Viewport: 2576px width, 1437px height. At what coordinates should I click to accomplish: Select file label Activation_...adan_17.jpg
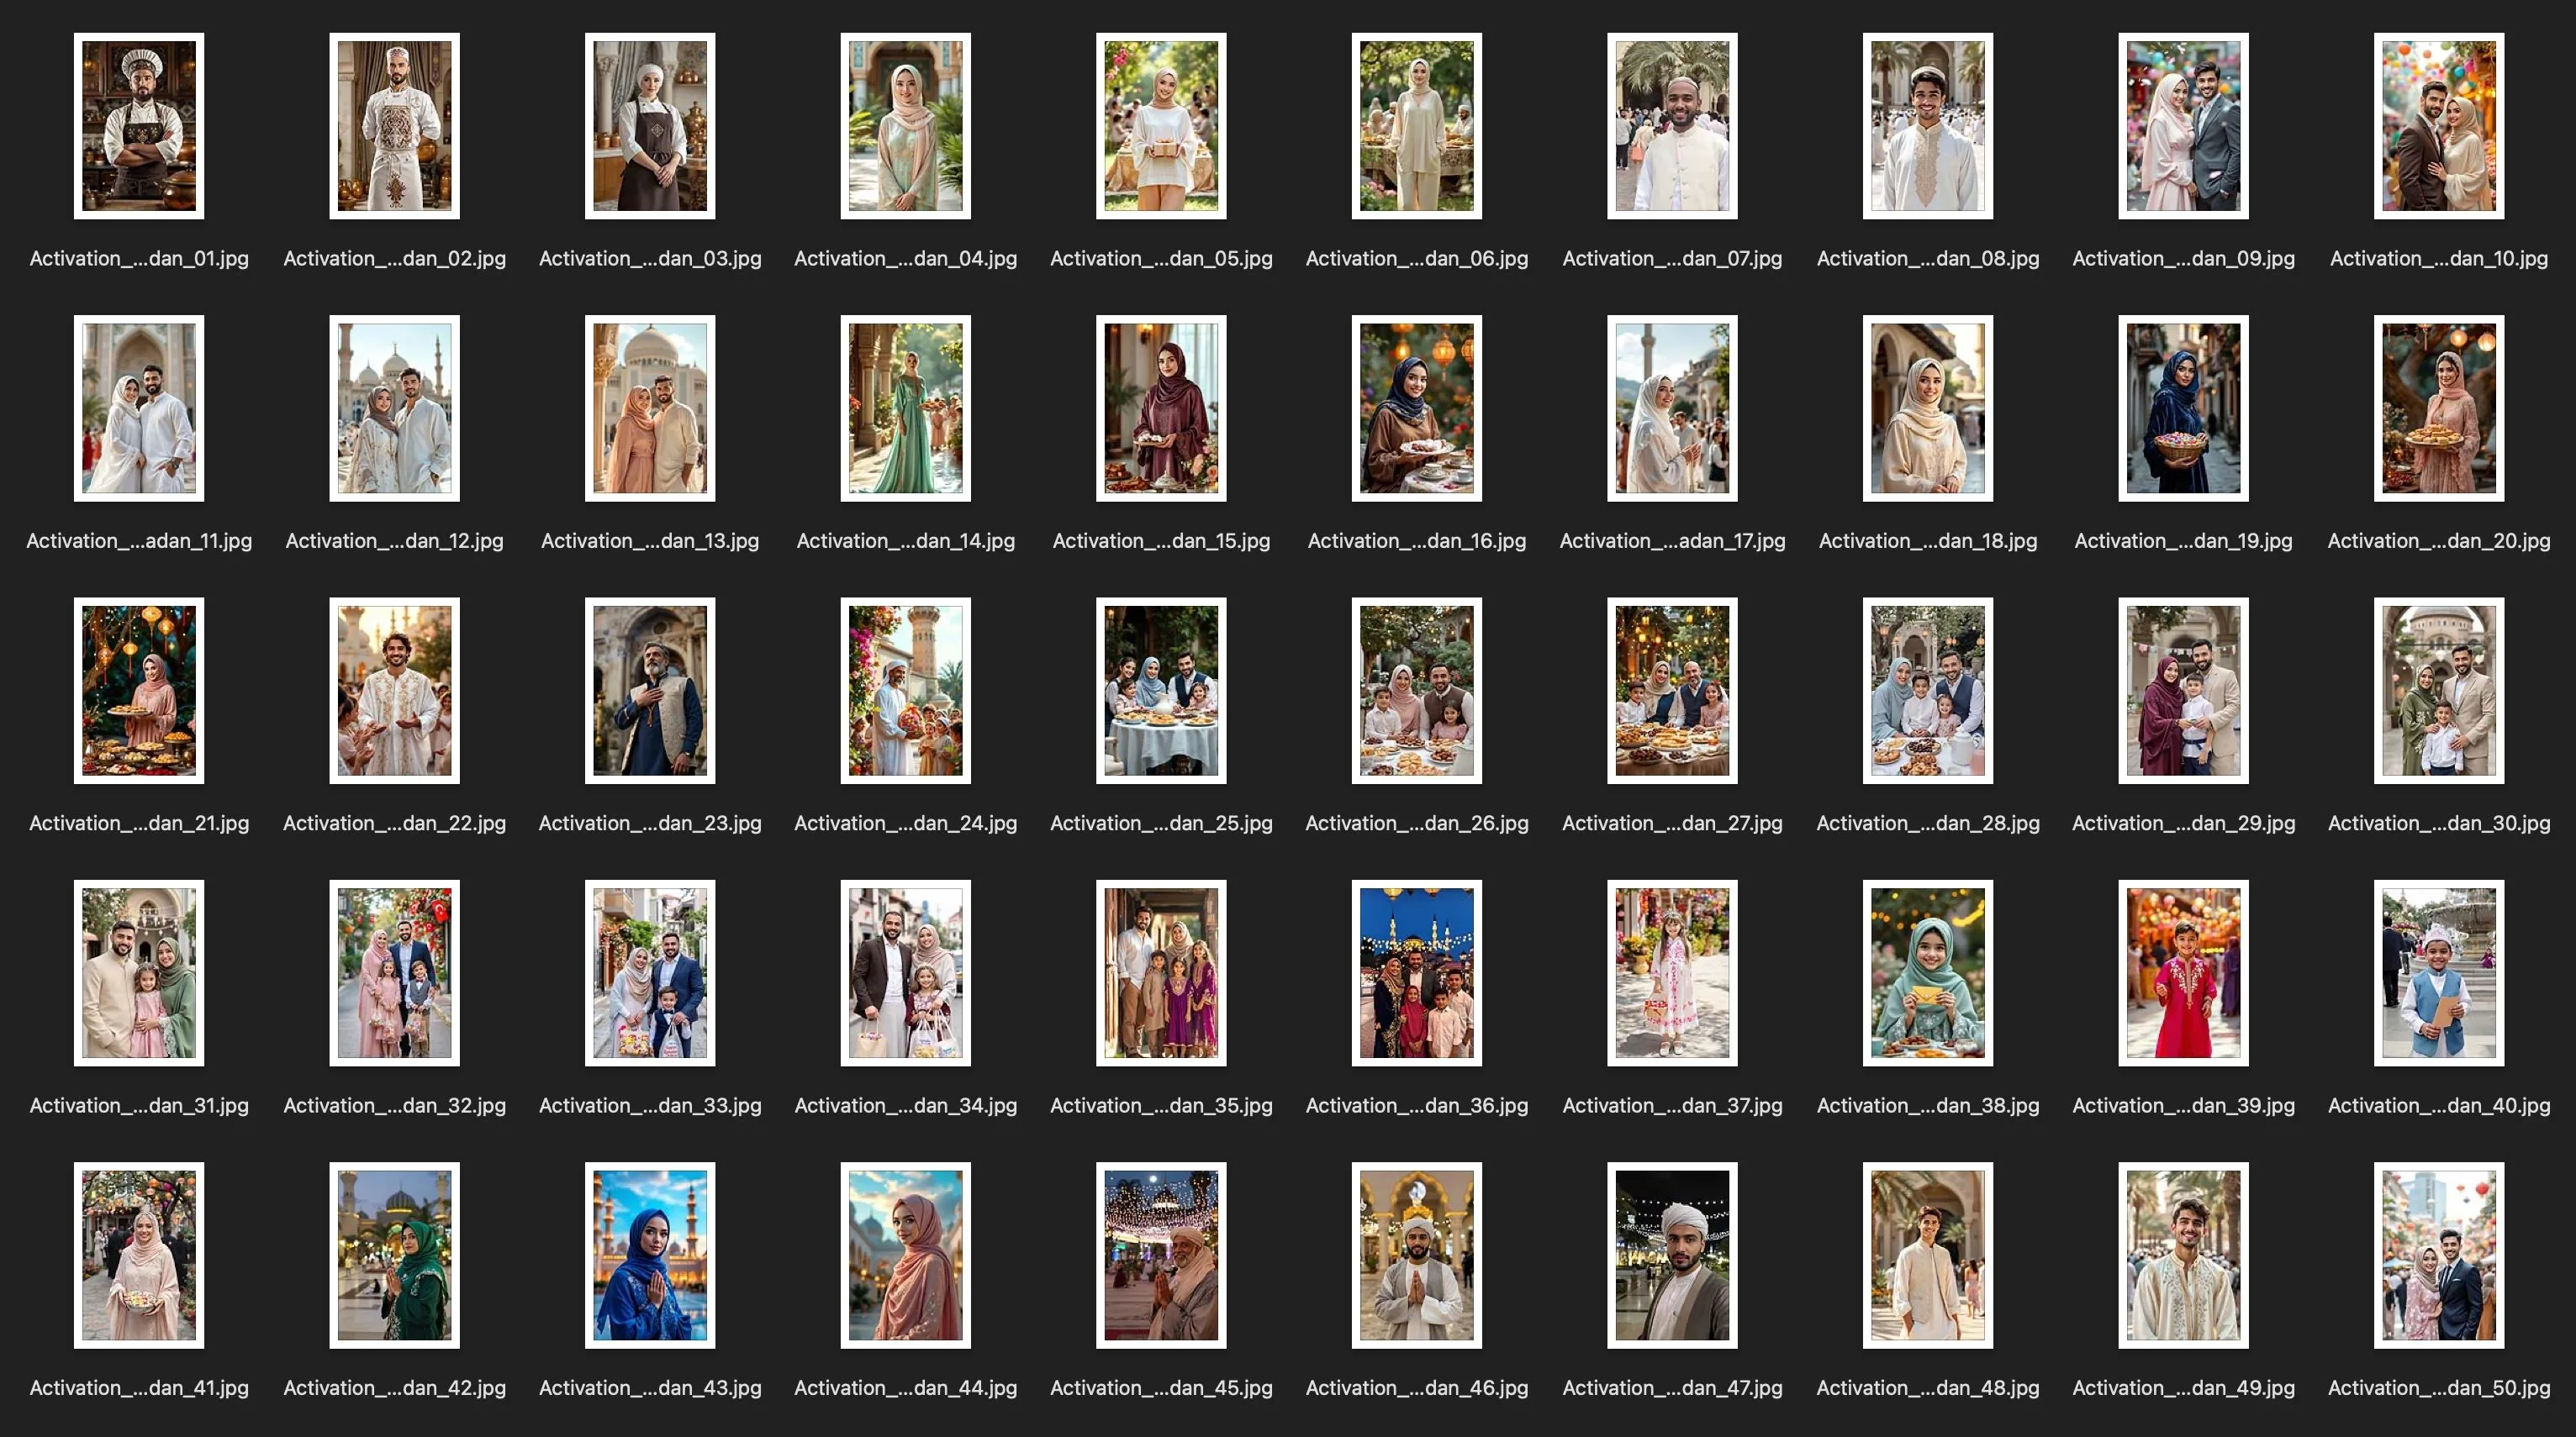tap(1672, 540)
